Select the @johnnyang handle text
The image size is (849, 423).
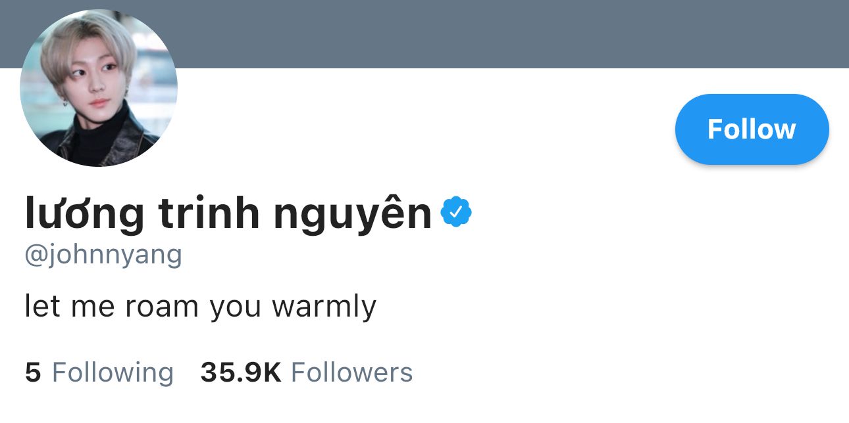click(x=103, y=255)
